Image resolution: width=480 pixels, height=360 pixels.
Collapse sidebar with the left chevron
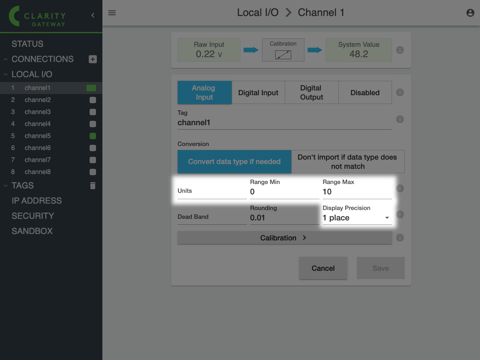[x=93, y=15]
